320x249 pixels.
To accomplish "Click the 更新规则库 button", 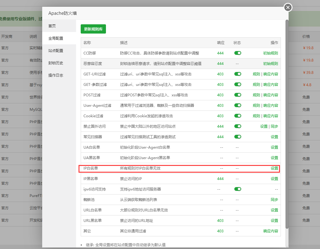I will click(x=93, y=29).
